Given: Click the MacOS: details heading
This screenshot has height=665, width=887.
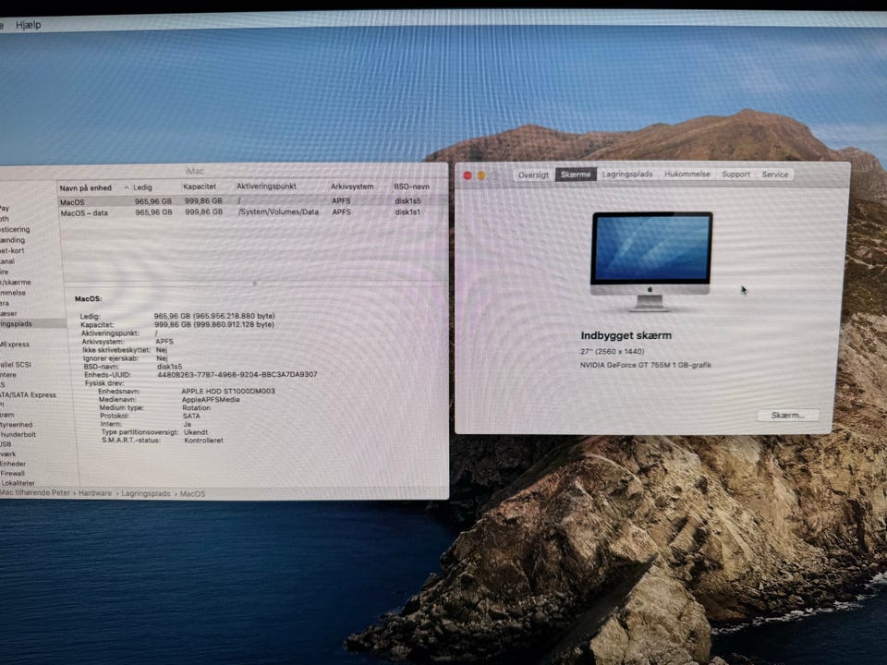Looking at the screenshot, I should 89,298.
